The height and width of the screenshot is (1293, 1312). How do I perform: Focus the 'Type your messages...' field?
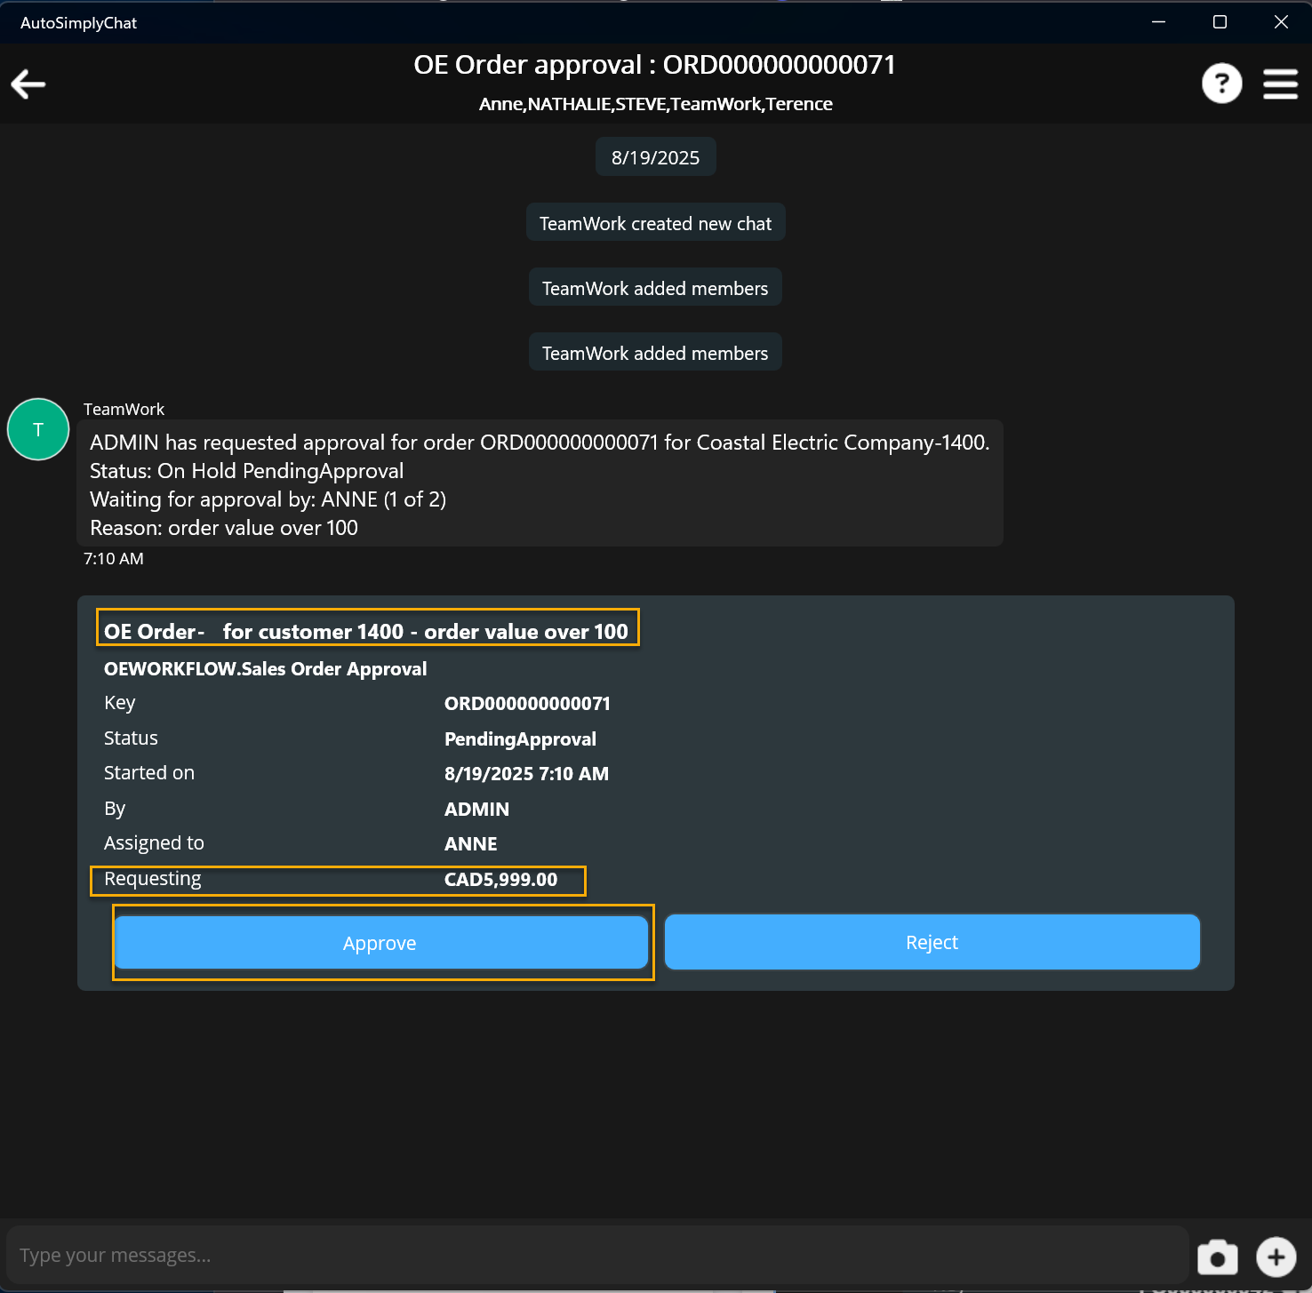tap(596, 1255)
